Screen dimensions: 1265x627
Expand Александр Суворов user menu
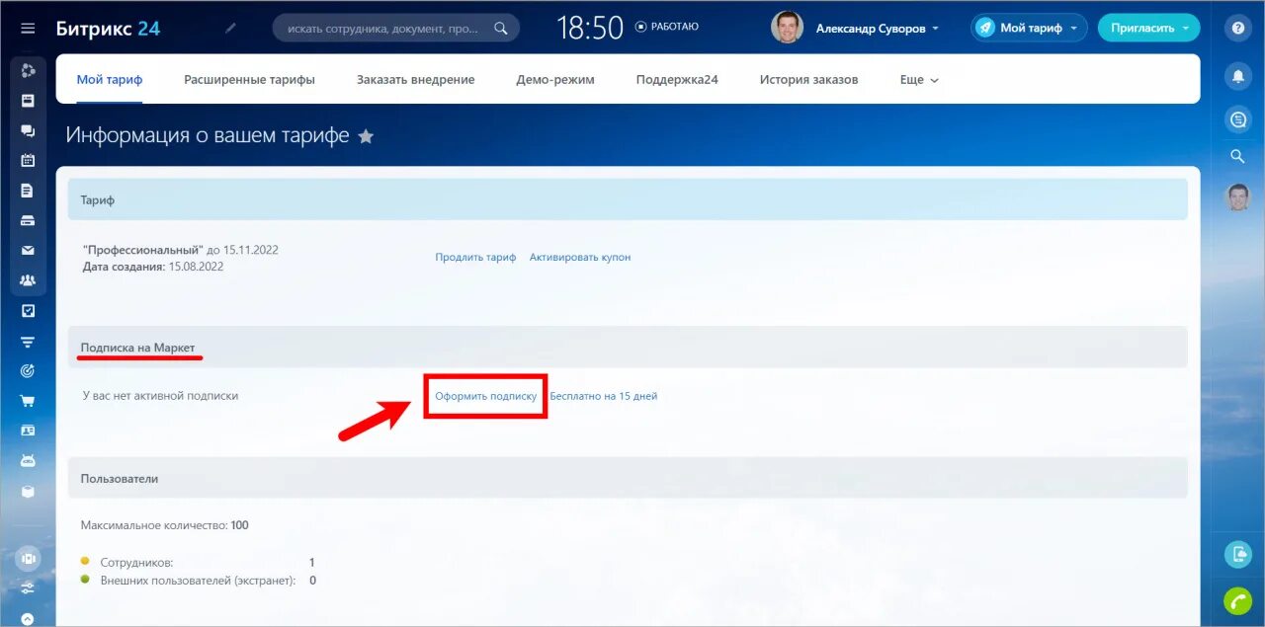click(x=878, y=29)
